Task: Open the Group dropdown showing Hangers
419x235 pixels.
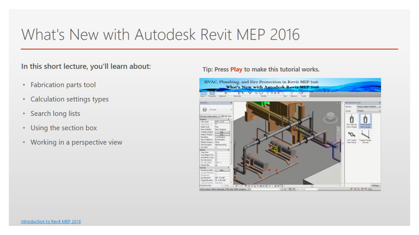Action: tap(369, 111)
